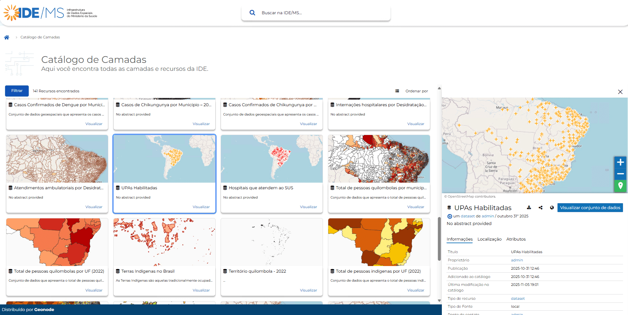
Task: Share the UPAs Habilitadas dataset
Action: pos(541,208)
